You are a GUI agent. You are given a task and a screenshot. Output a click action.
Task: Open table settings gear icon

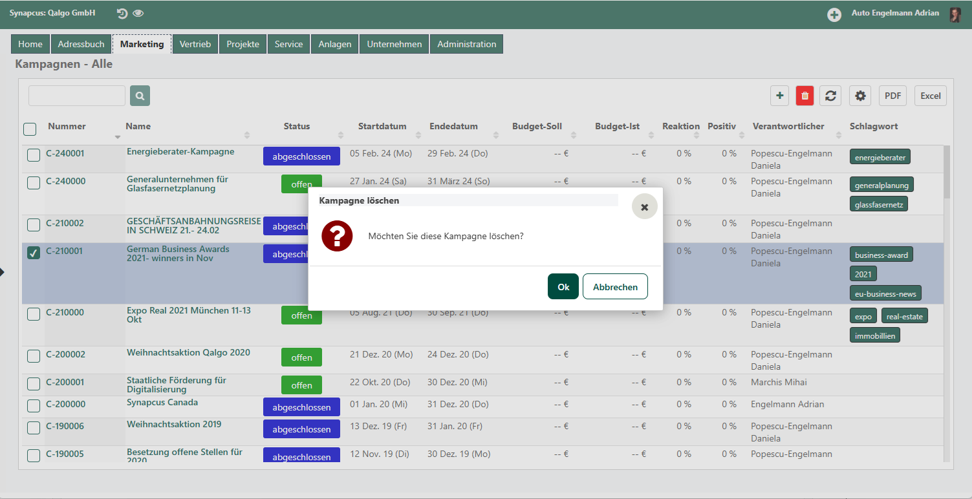(860, 96)
